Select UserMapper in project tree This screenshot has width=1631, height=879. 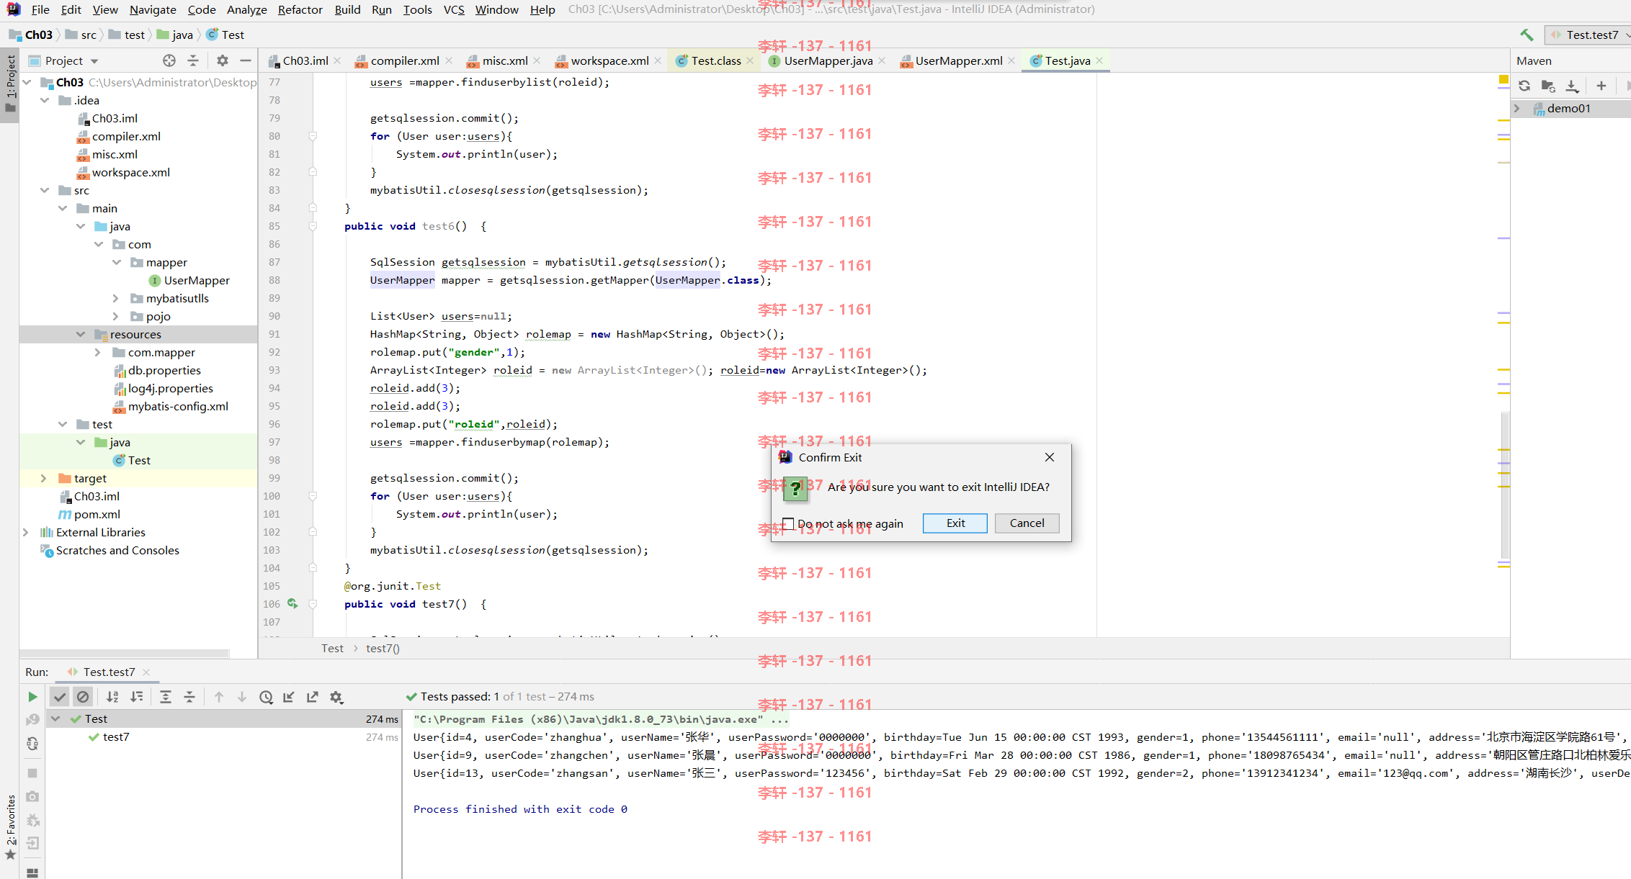click(x=196, y=280)
